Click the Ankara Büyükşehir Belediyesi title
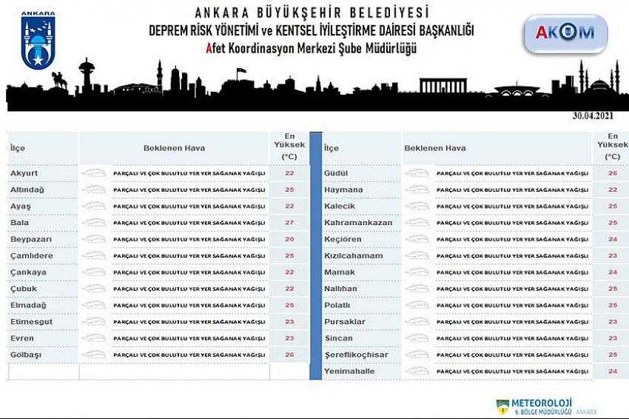 (311, 13)
